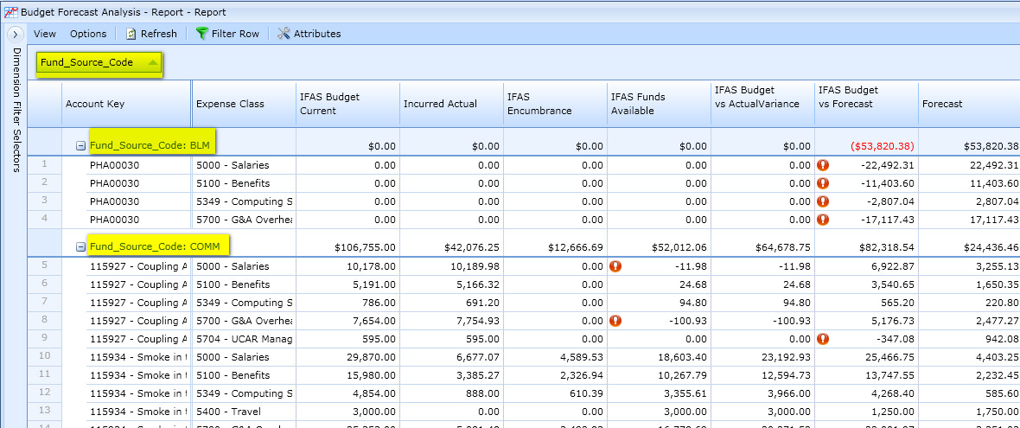Viewport: 1020px width, 428px height.
Task: Click COMM budget total $106,755.00
Action: pyautogui.click(x=365, y=247)
